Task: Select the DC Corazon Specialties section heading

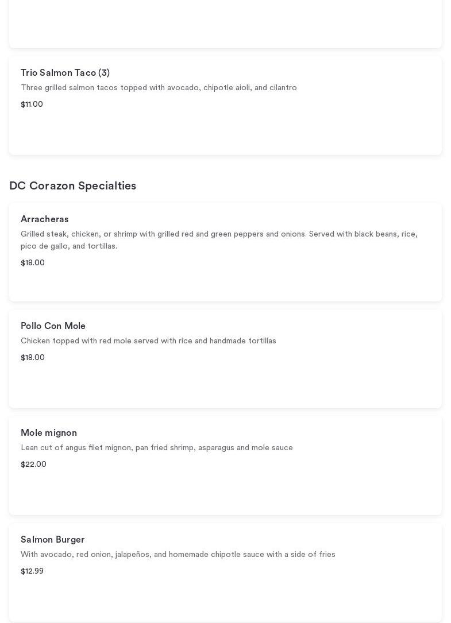Action: click(72, 186)
